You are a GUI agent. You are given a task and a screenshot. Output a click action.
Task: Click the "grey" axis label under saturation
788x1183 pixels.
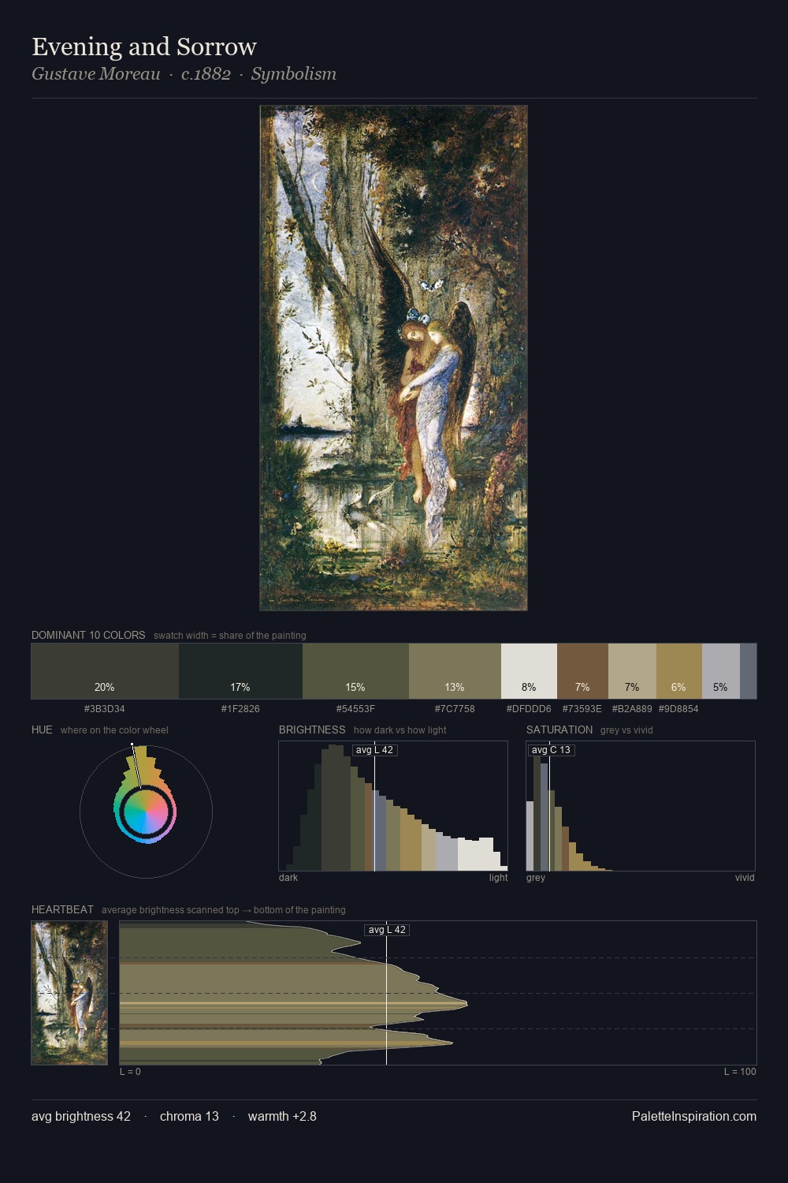coord(536,878)
